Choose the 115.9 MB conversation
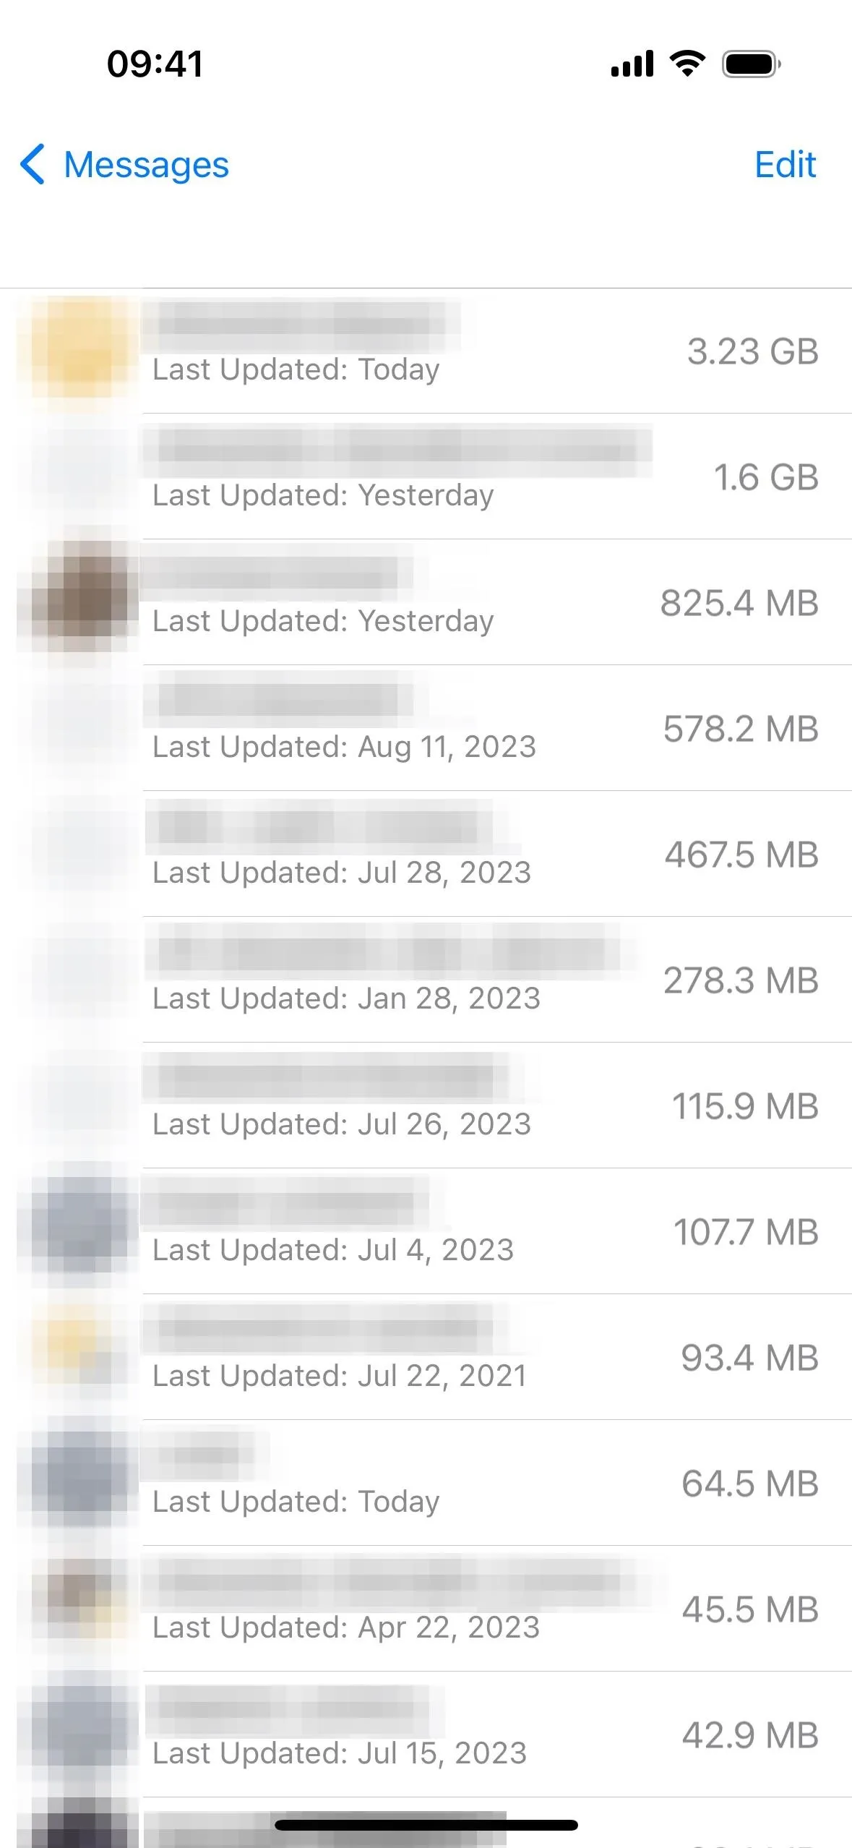Viewport: 852px width, 1848px height. point(426,1106)
